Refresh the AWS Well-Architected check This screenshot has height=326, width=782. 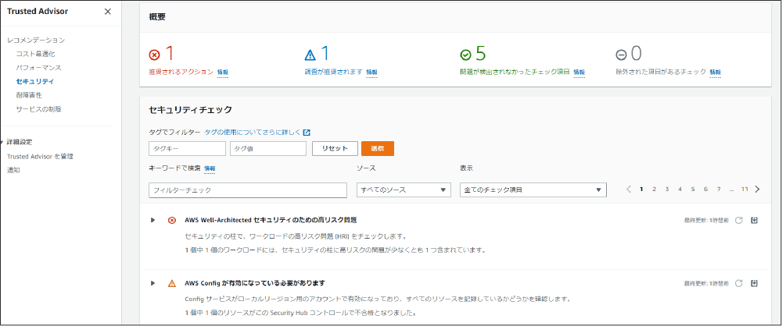point(739,220)
